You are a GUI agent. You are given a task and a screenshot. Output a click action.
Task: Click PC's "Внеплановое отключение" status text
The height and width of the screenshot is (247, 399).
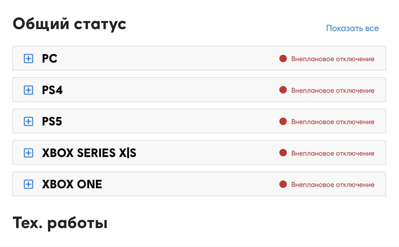(333, 59)
